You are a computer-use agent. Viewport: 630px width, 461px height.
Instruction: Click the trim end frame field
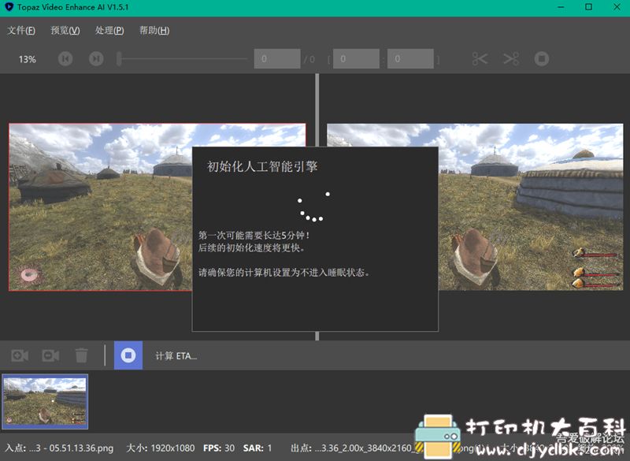tap(410, 58)
